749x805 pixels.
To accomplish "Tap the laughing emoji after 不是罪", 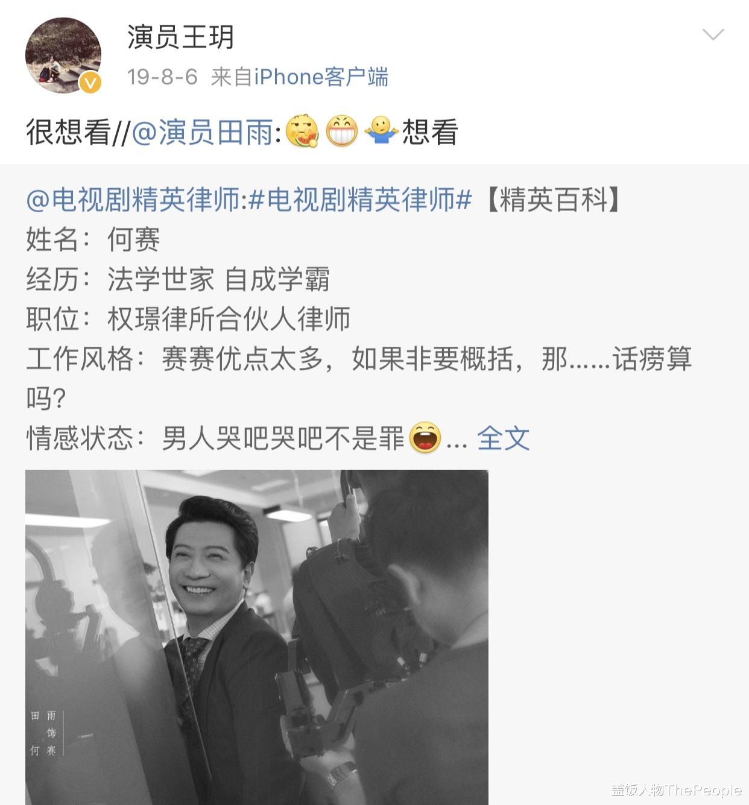I will (x=425, y=438).
